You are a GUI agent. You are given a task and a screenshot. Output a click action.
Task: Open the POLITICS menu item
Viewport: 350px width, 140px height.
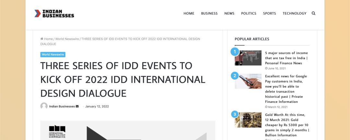click(x=249, y=13)
